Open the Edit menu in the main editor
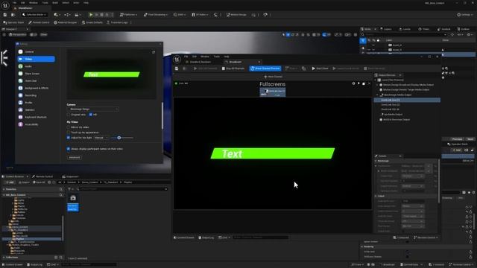Screen dimensions: 477x268 point(23,3)
